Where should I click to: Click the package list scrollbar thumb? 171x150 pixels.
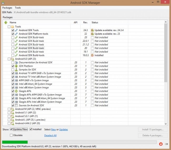click(x=166, y=53)
